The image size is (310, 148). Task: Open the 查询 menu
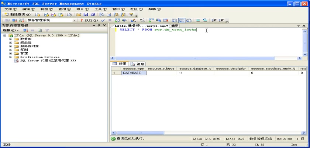point(65,9)
